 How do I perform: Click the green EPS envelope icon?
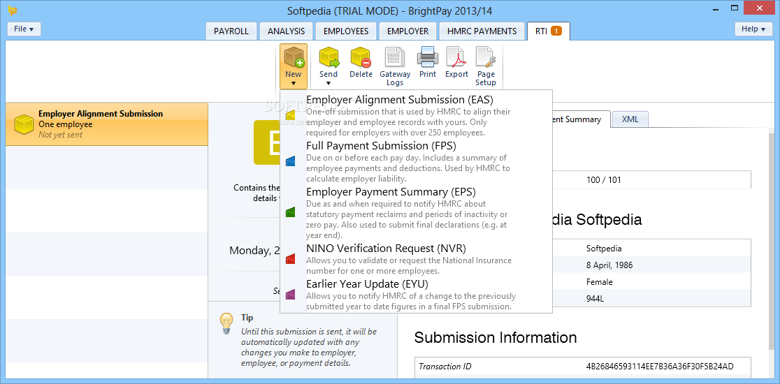pos(291,212)
